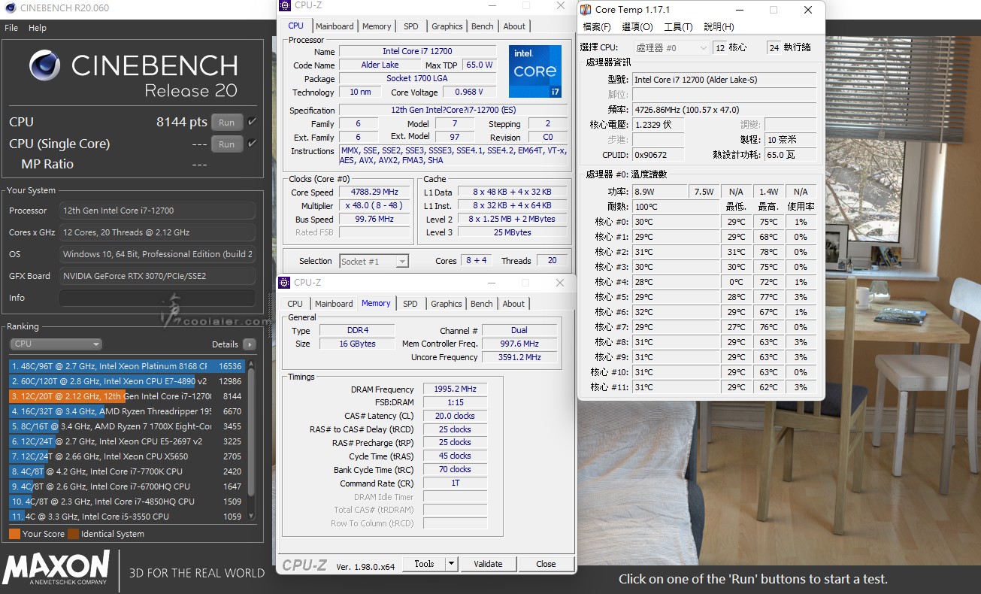Select Xeon E5-2697 v2 ranking row
This screenshot has width=981, height=594.
point(126,441)
